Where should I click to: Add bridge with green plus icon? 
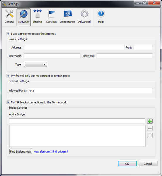click(150, 121)
